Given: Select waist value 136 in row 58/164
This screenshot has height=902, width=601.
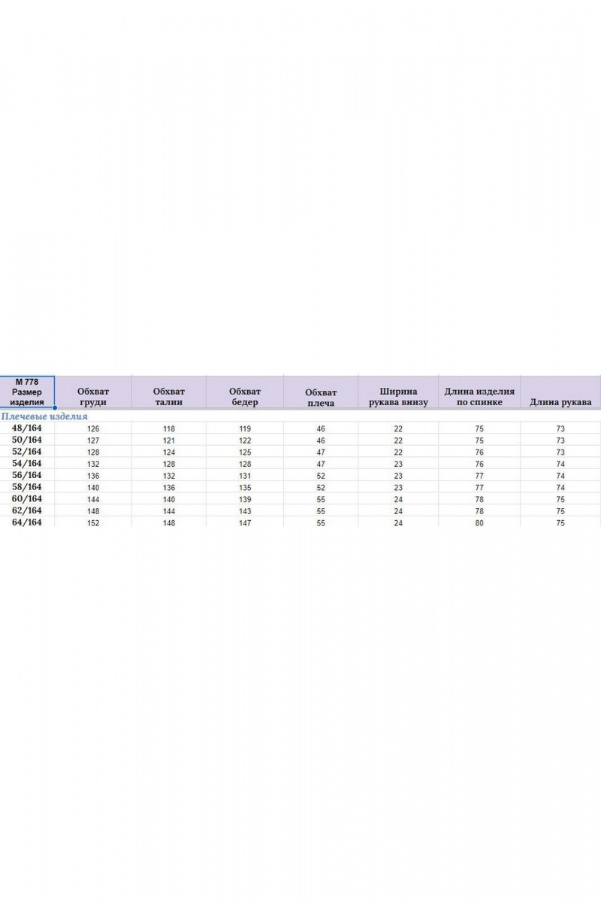Looking at the screenshot, I should pos(169,487).
